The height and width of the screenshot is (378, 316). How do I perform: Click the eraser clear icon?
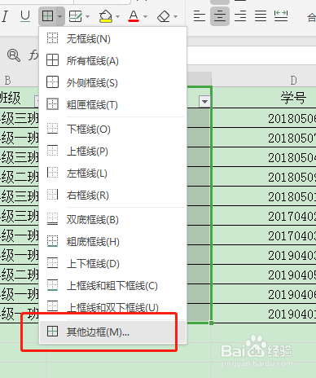(x=164, y=17)
